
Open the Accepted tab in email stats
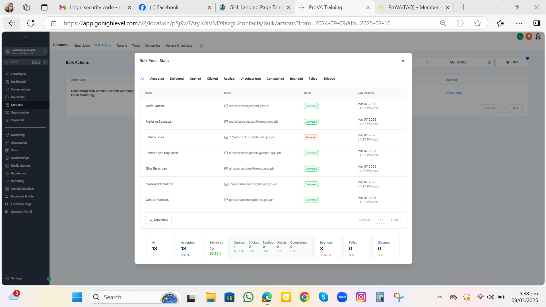[x=157, y=79]
